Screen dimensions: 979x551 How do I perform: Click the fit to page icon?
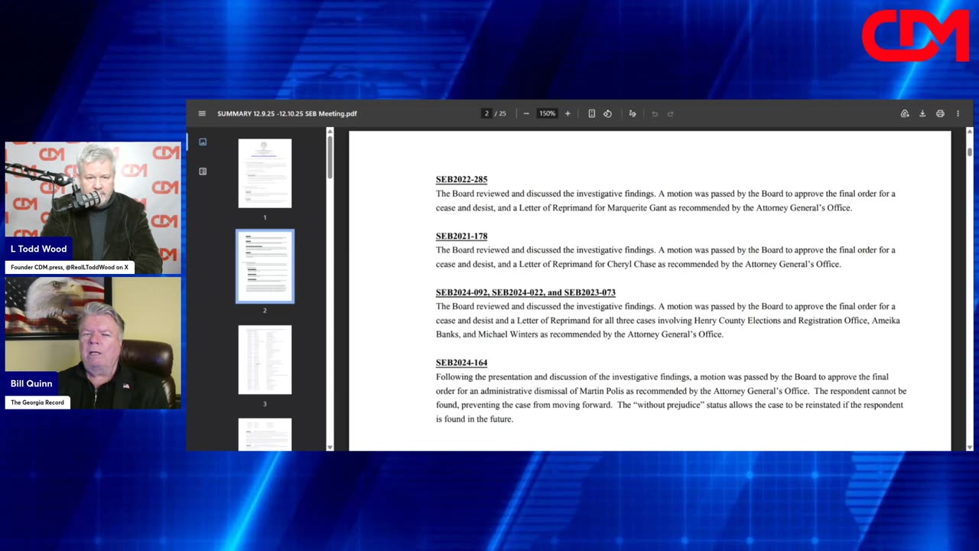pos(591,113)
